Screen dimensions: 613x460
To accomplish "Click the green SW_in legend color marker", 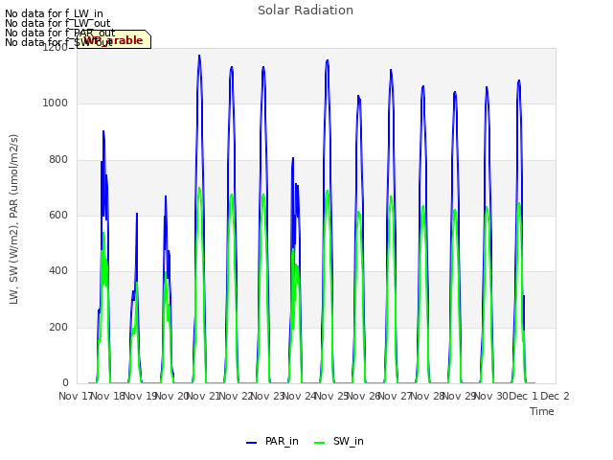I will [x=319, y=443].
